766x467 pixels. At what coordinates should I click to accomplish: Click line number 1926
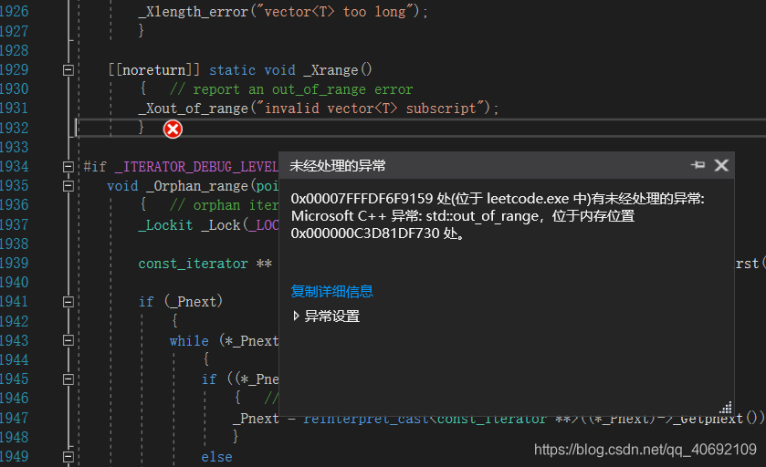[15, 12]
